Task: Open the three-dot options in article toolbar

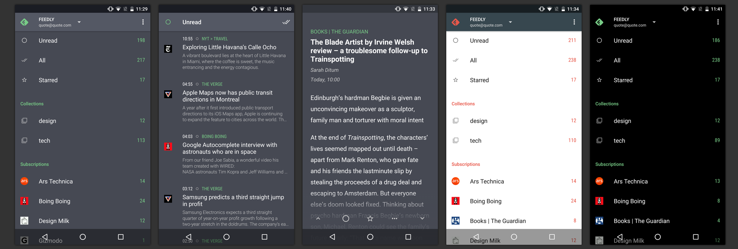Action: coord(395,219)
